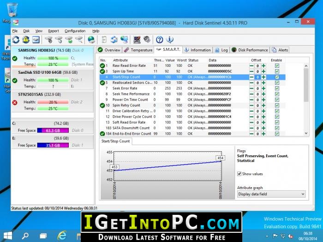Switch to the Disk Performance tab

click(x=250, y=50)
